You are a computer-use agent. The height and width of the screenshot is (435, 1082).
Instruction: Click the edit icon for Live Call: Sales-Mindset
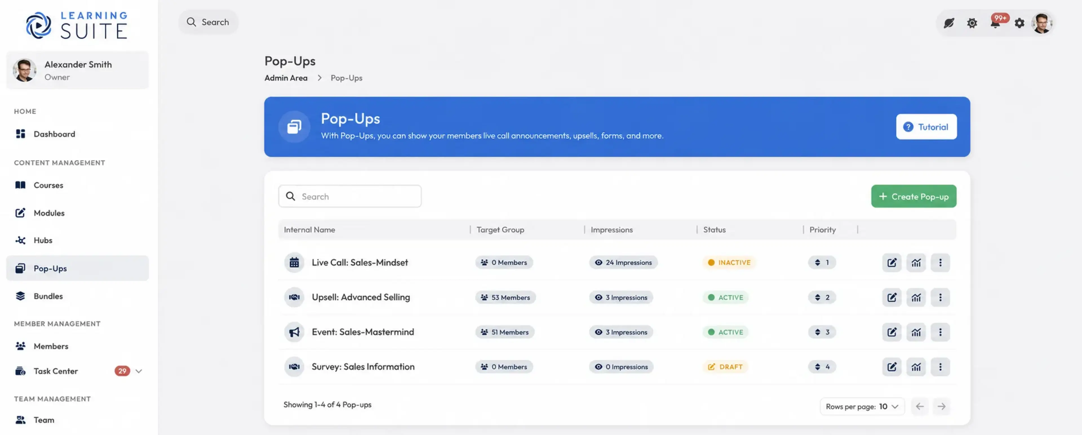(x=892, y=262)
